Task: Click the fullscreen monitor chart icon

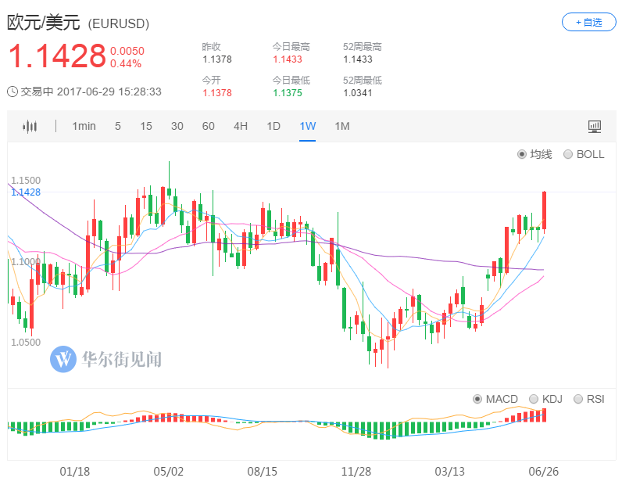Action: point(595,127)
